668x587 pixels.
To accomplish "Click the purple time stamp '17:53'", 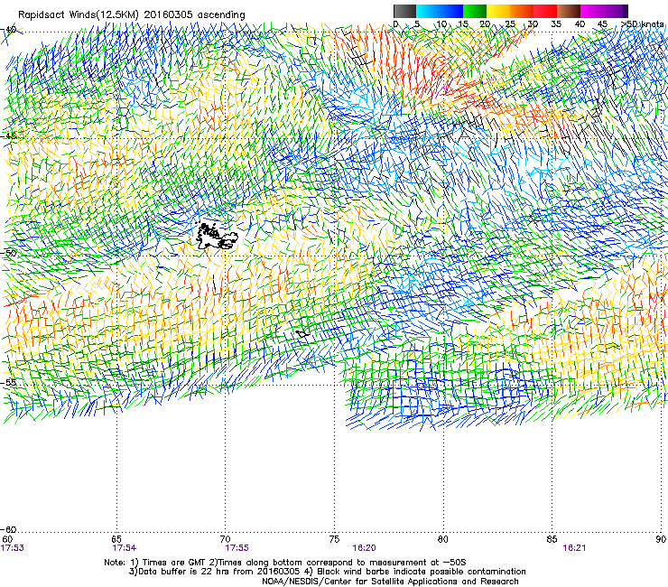I will coord(13,548).
